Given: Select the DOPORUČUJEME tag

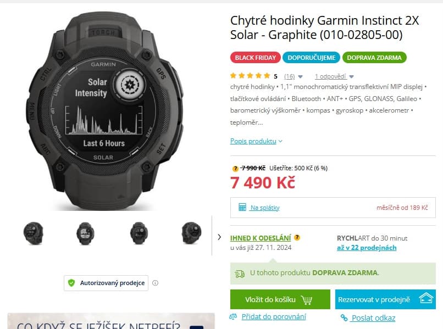Looking at the screenshot, I should [x=311, y=58].
